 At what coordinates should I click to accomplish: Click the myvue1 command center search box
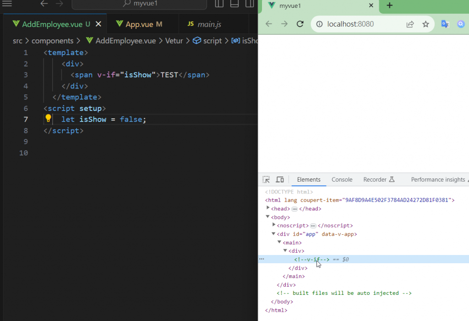tap(139, 4)
